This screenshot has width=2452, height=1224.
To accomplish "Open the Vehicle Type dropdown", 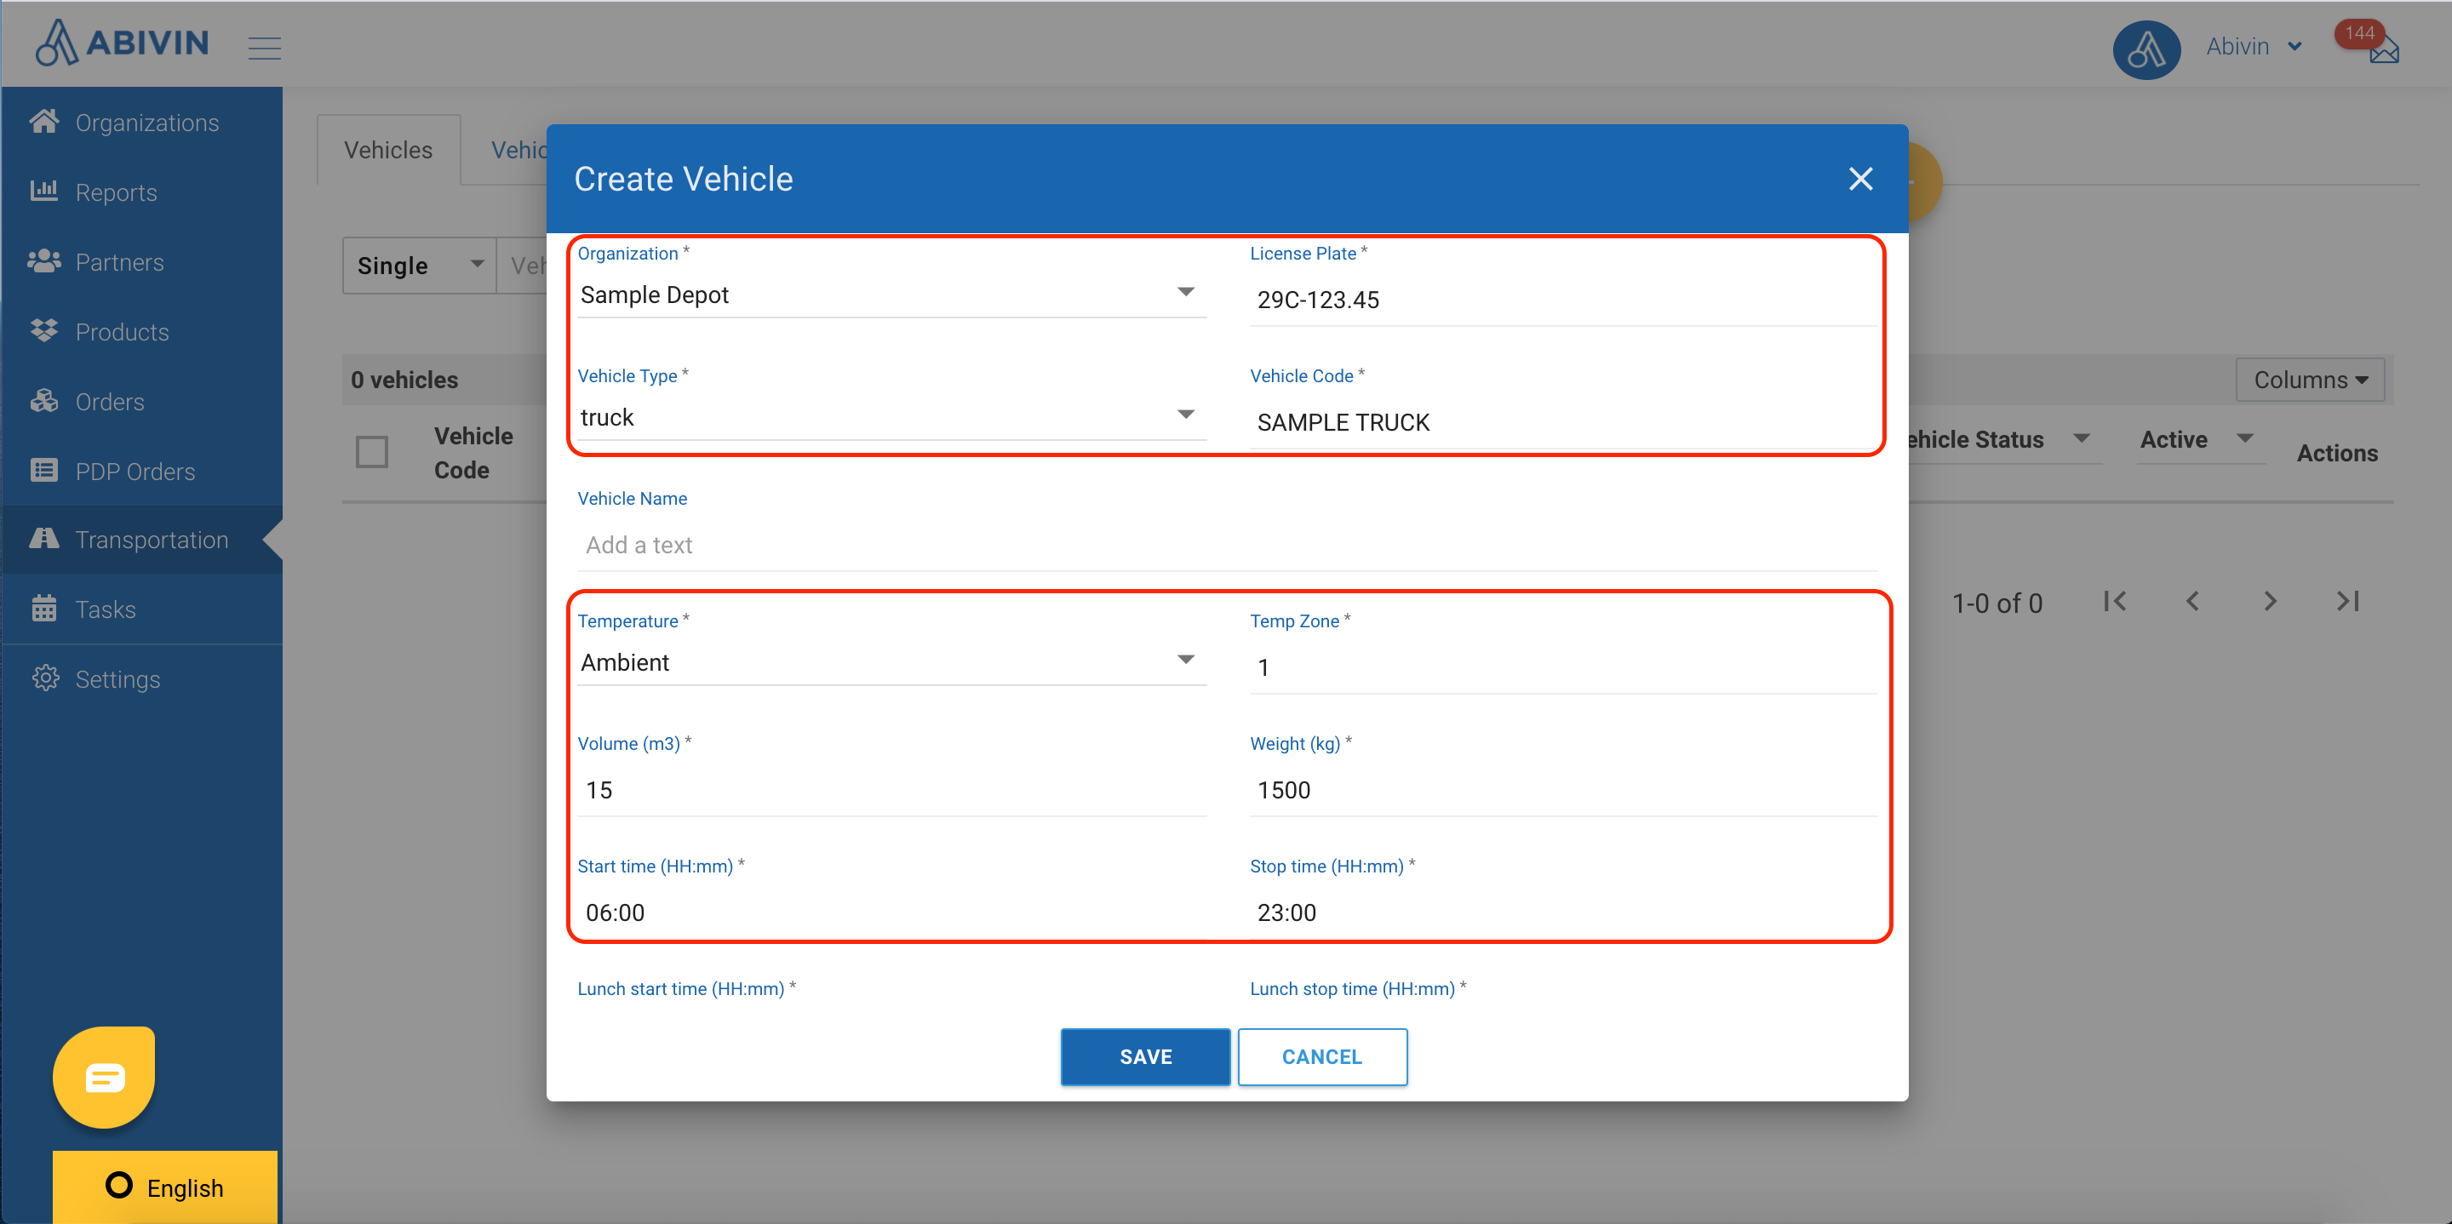I will coord(1184,415).
